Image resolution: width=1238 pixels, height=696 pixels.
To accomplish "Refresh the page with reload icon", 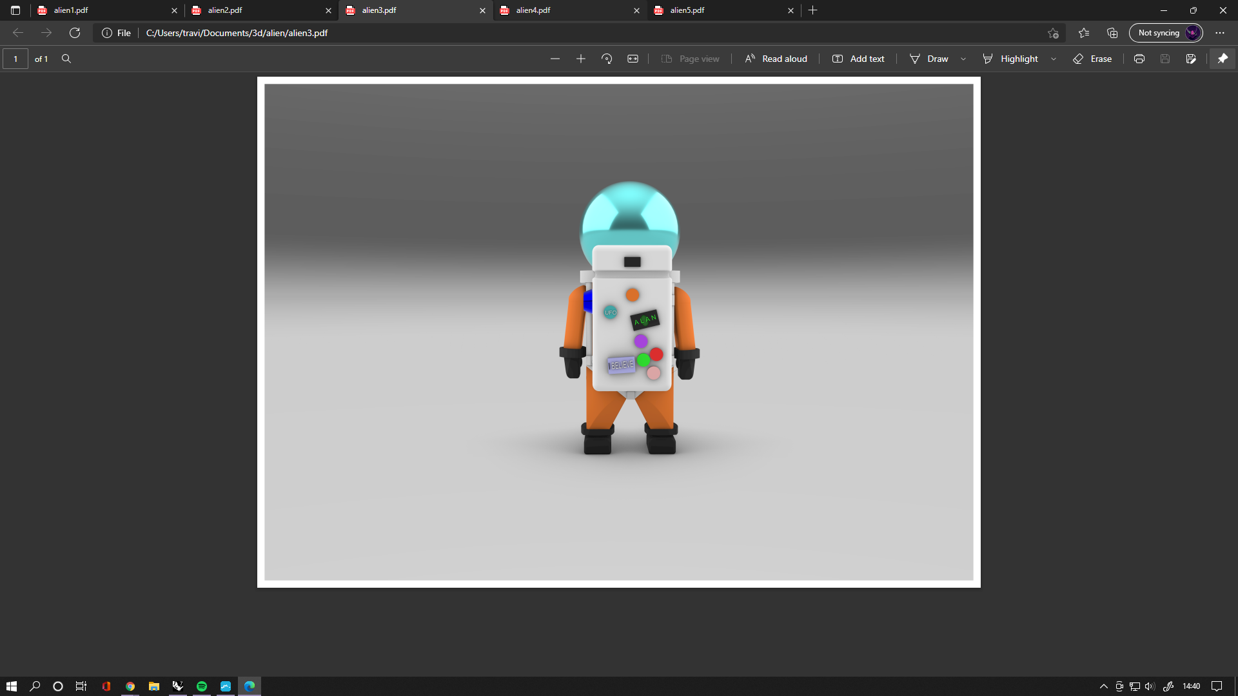I will tap(75, 33).
